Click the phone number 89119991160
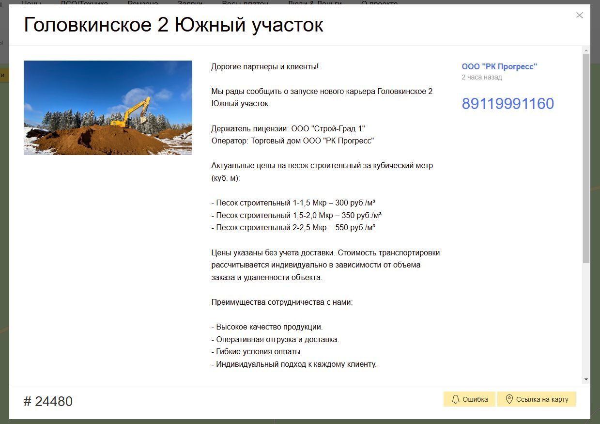This screenshot has width=600, height=424. point(508,104)
